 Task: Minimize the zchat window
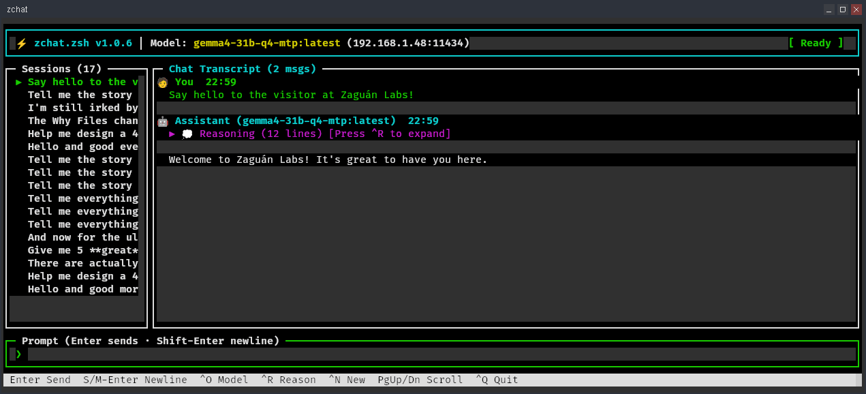(x=829, y=10)
